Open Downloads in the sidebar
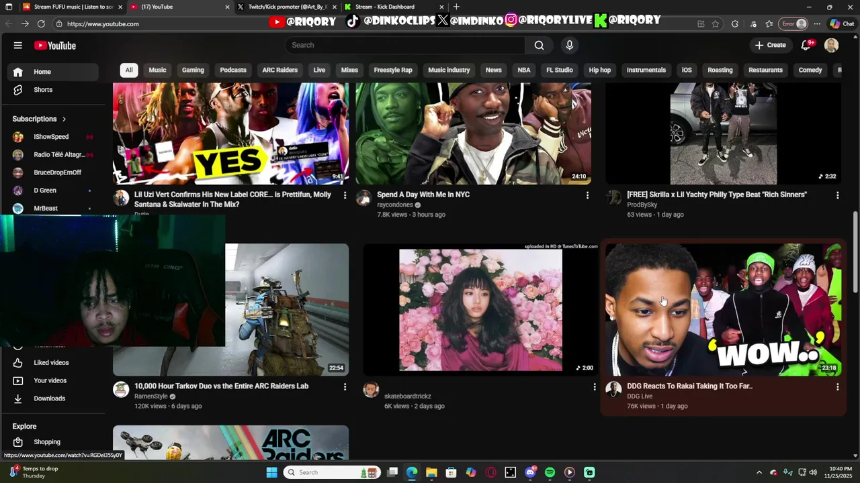This screenshot has width=860, height=483. point(50,398)
